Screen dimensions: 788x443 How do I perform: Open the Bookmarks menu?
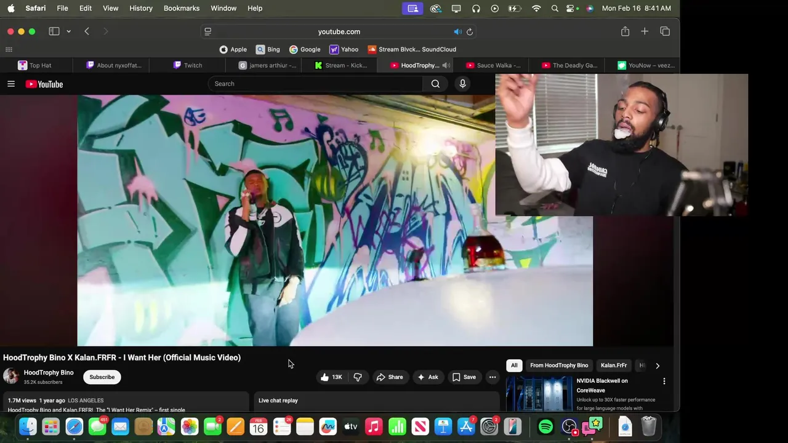coord(182,8)
